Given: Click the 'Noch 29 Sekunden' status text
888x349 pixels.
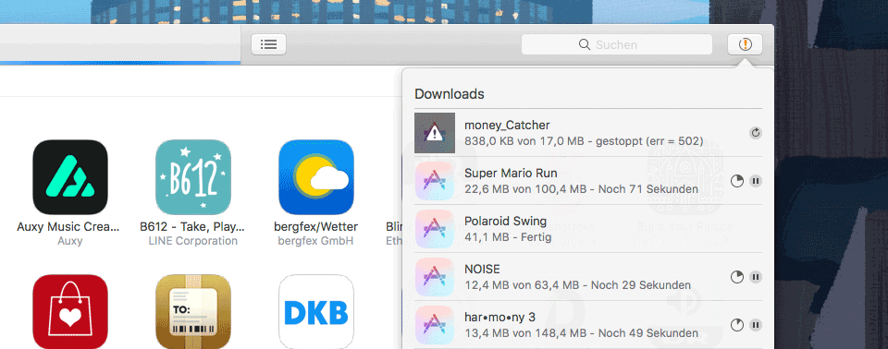Looking at the screenshot, I should click(x=640, y=285).
